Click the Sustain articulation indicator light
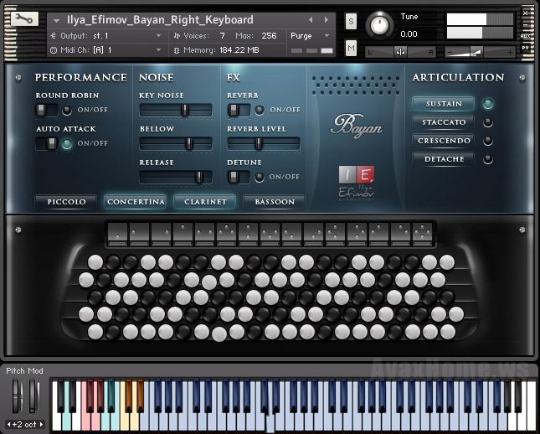Viewport: 540px width, 434px height. click(487, 104)
